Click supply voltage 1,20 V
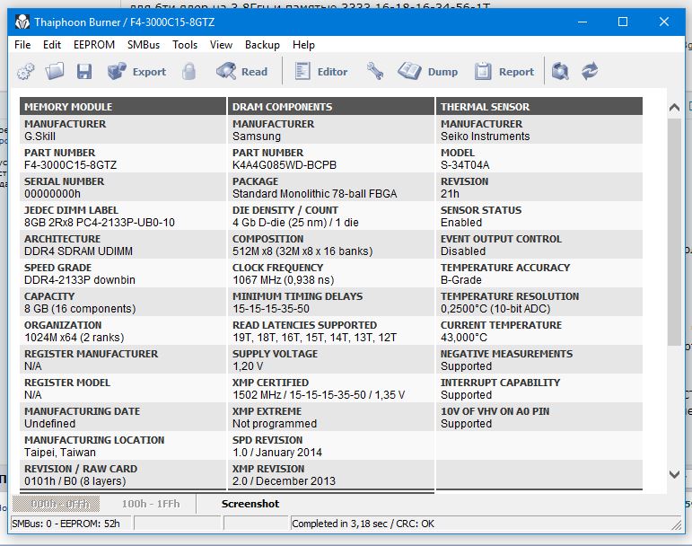This screenshot has height=546, width=692. click(248, 365)
